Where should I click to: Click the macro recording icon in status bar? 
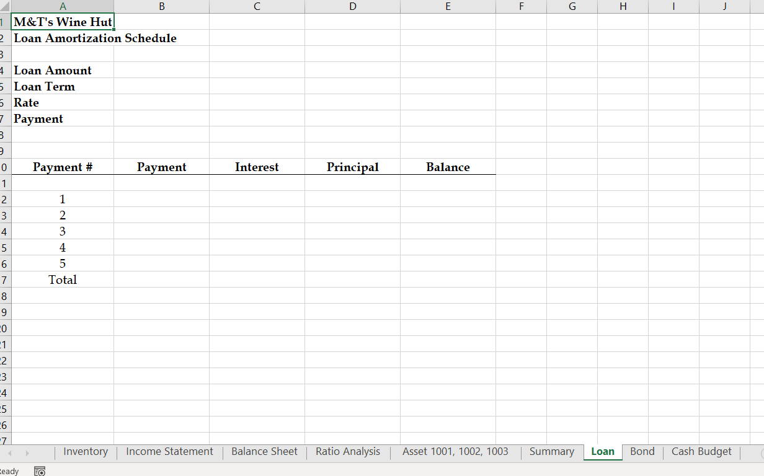(40, 471)
